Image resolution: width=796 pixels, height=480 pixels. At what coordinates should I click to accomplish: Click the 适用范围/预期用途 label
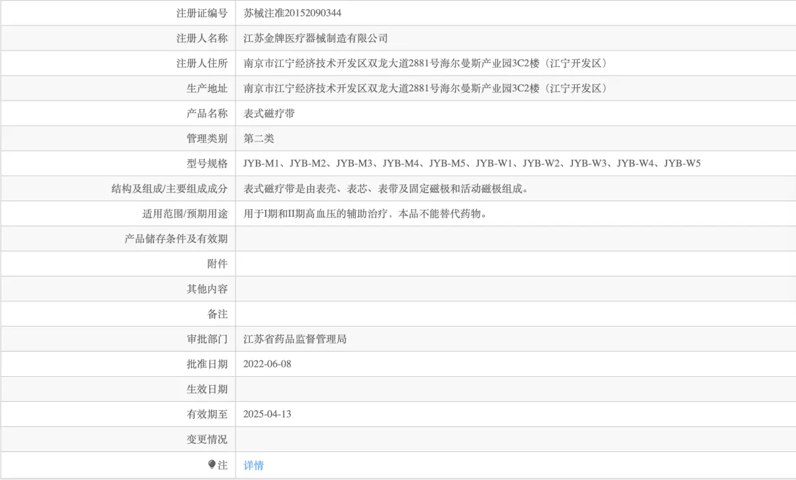(x=186, y=214)
